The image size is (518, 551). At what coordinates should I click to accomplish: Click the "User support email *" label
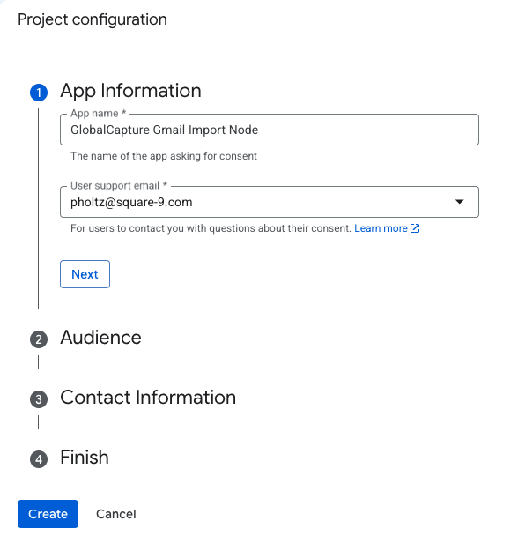tap(119, 185)
